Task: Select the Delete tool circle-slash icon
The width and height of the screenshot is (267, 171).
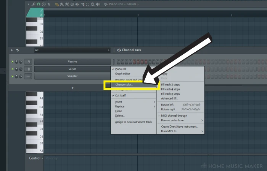Action: [x=72, y=4]
